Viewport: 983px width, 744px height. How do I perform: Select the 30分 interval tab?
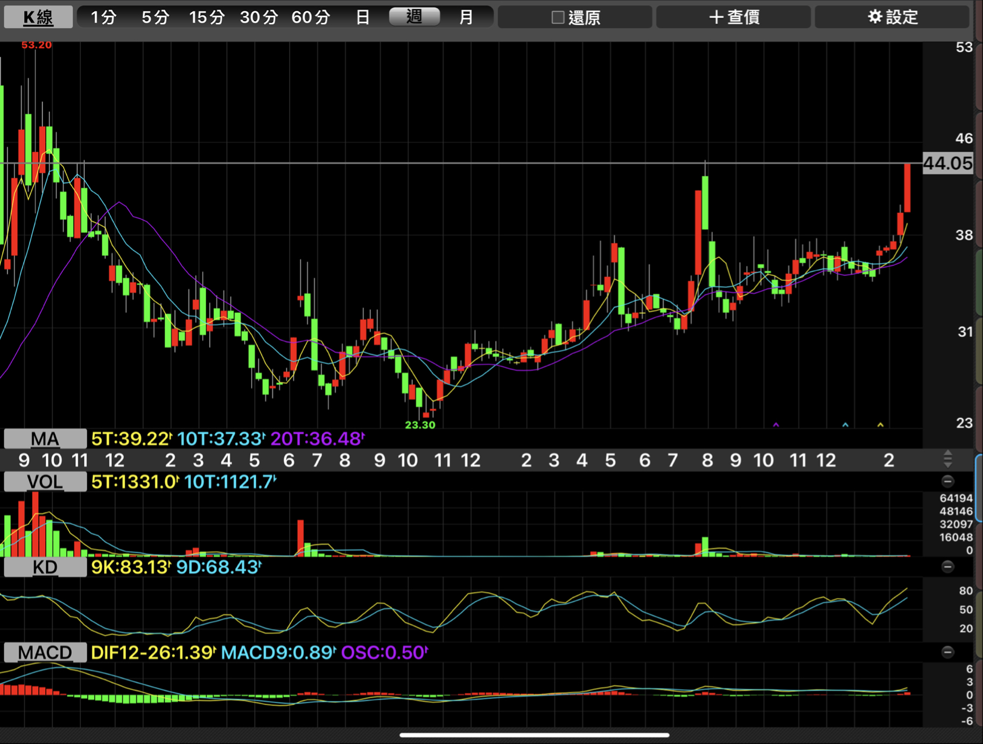[x=258, y=17]
